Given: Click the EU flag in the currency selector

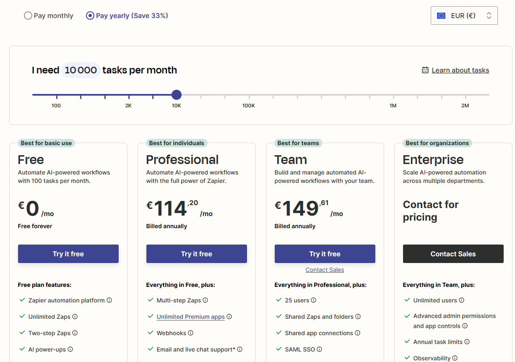Looking at the screenshot, I should coord(441,15).
